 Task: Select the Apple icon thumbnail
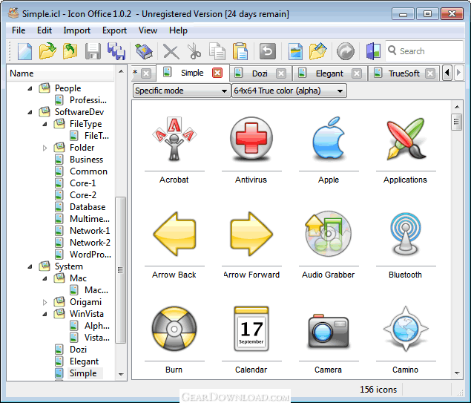coord(329,138)
